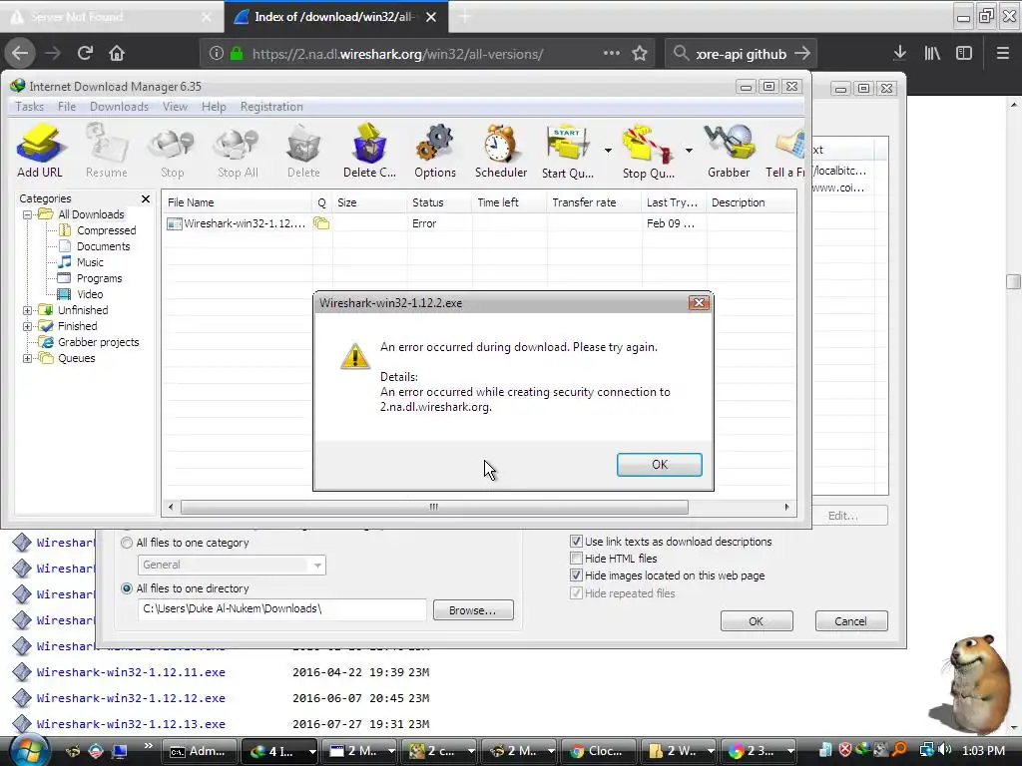The height and width of the screenshot is (766, 1022).
Task: Show hidden taskbar toolbar chevron
Action: (148, 746)
